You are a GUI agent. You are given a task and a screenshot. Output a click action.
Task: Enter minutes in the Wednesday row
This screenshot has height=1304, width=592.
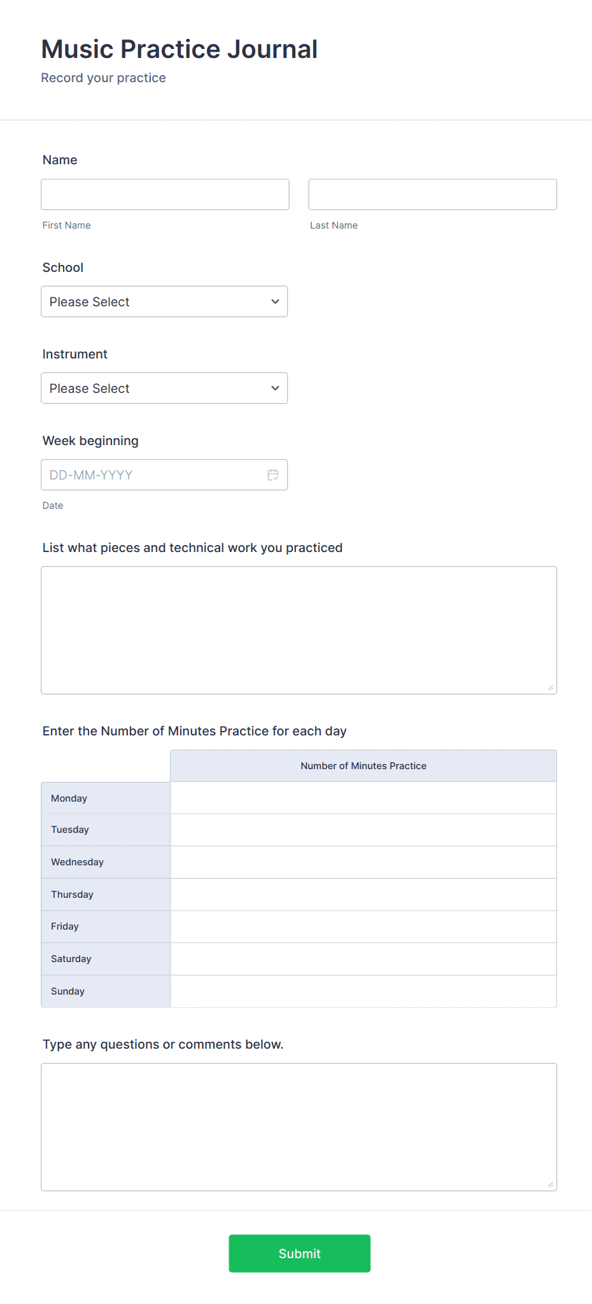point(363,861)
